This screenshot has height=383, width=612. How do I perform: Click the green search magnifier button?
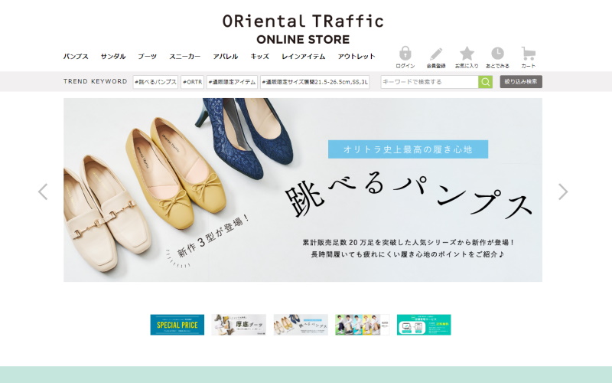[485, 82]
